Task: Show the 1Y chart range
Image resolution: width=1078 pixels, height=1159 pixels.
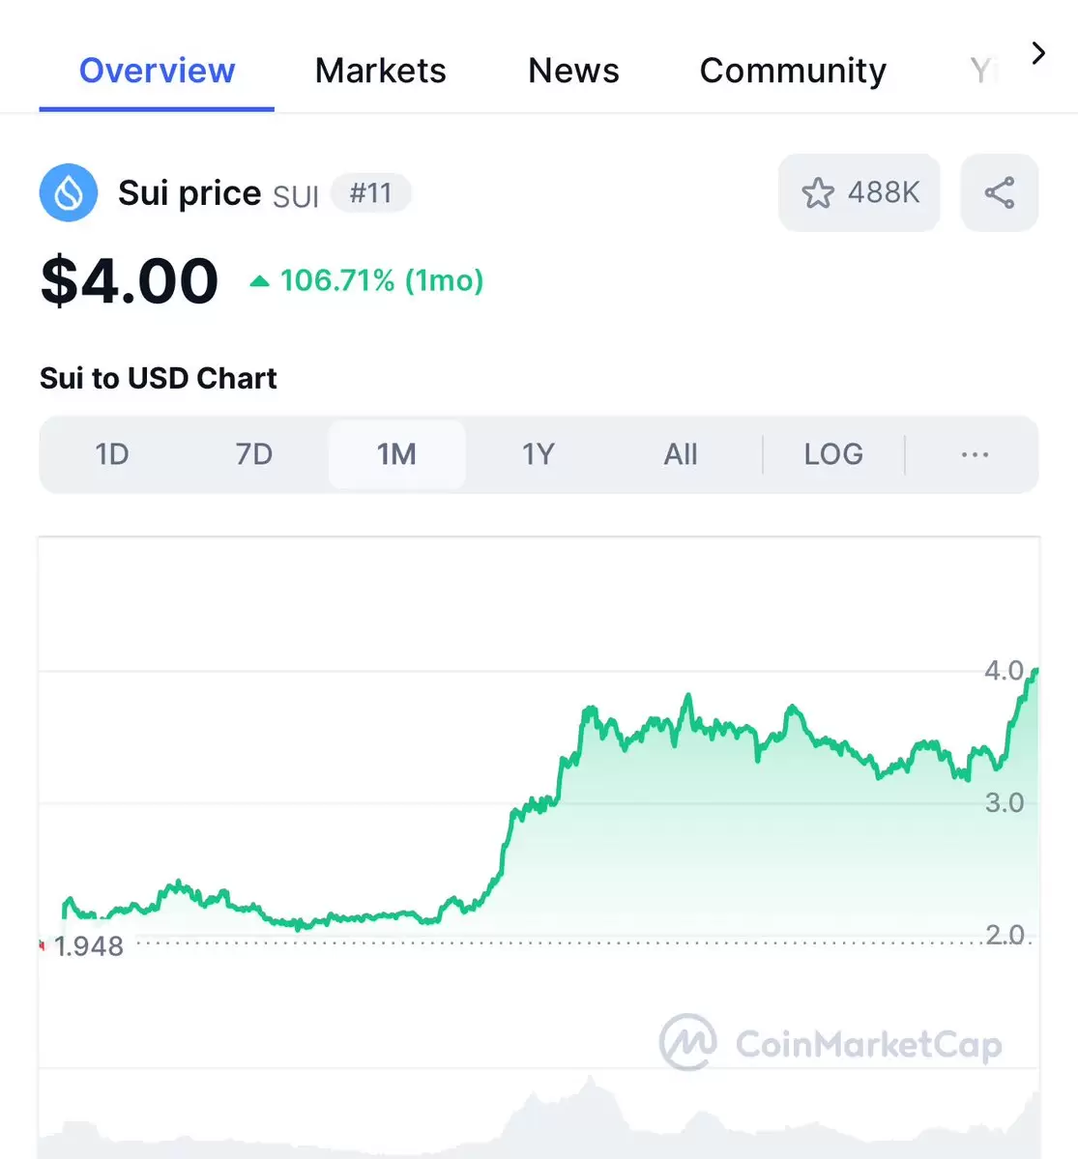Action: tap(539, 454)
